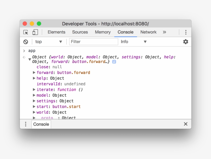
Task: Click inside the Filter input field
Action: pos(93,41)
